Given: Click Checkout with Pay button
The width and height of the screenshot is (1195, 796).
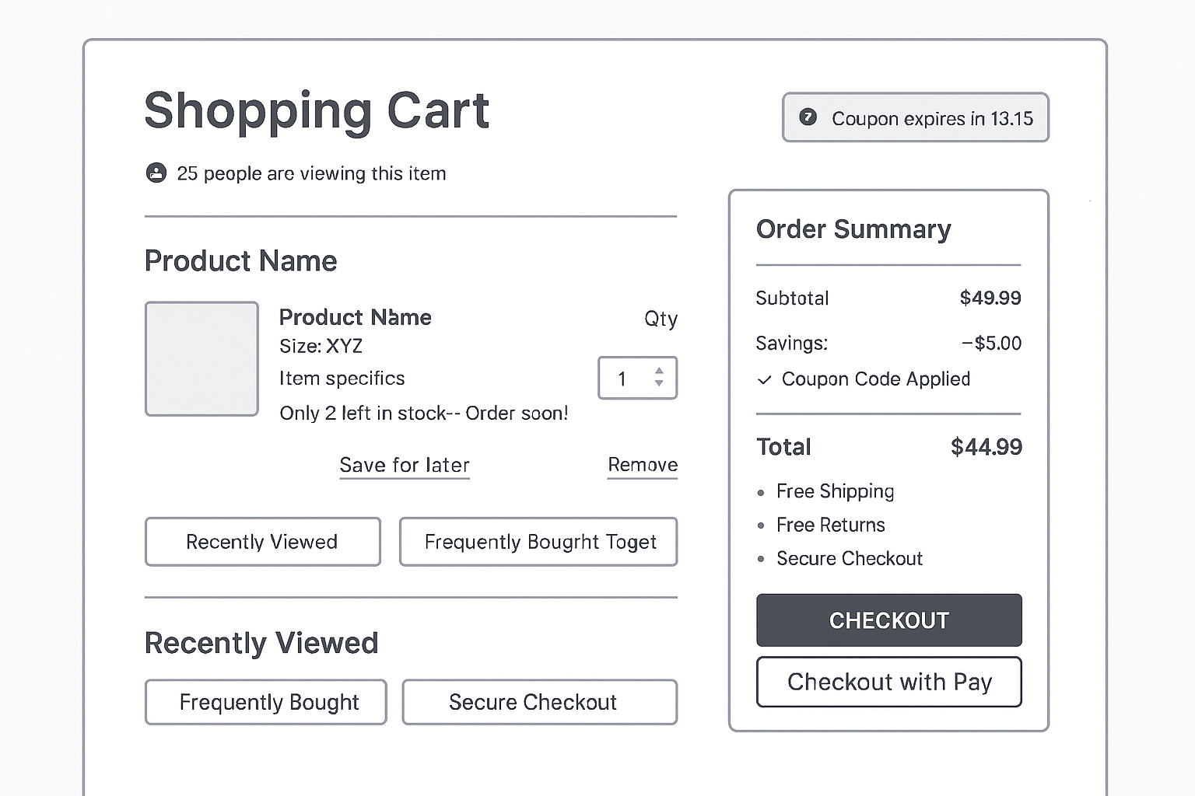Looking at the screenshot, I should 888,682.
